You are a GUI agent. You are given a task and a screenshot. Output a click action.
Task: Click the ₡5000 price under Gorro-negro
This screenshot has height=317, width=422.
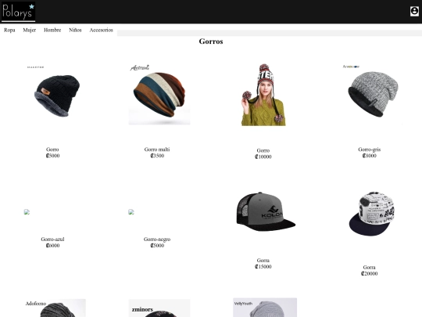[157, 245]
